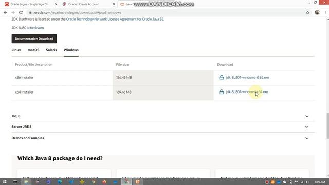Screen dimensions: 329x185
Task: Switch to the Solaris tab
Action: point(51,50)
